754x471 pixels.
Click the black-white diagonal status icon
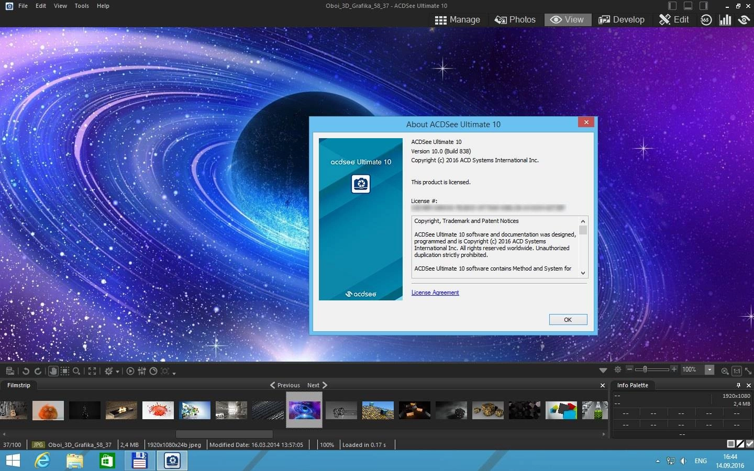(740, 444)
